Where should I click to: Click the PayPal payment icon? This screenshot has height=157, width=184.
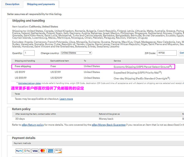(x=19, y=151)
